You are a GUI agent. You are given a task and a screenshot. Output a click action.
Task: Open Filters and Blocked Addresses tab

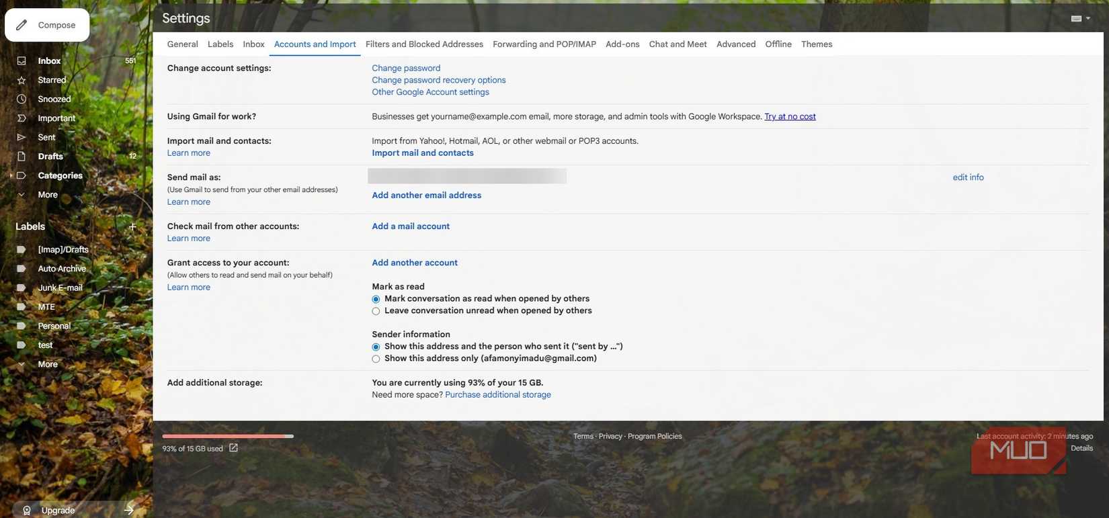tap(424, 44)
